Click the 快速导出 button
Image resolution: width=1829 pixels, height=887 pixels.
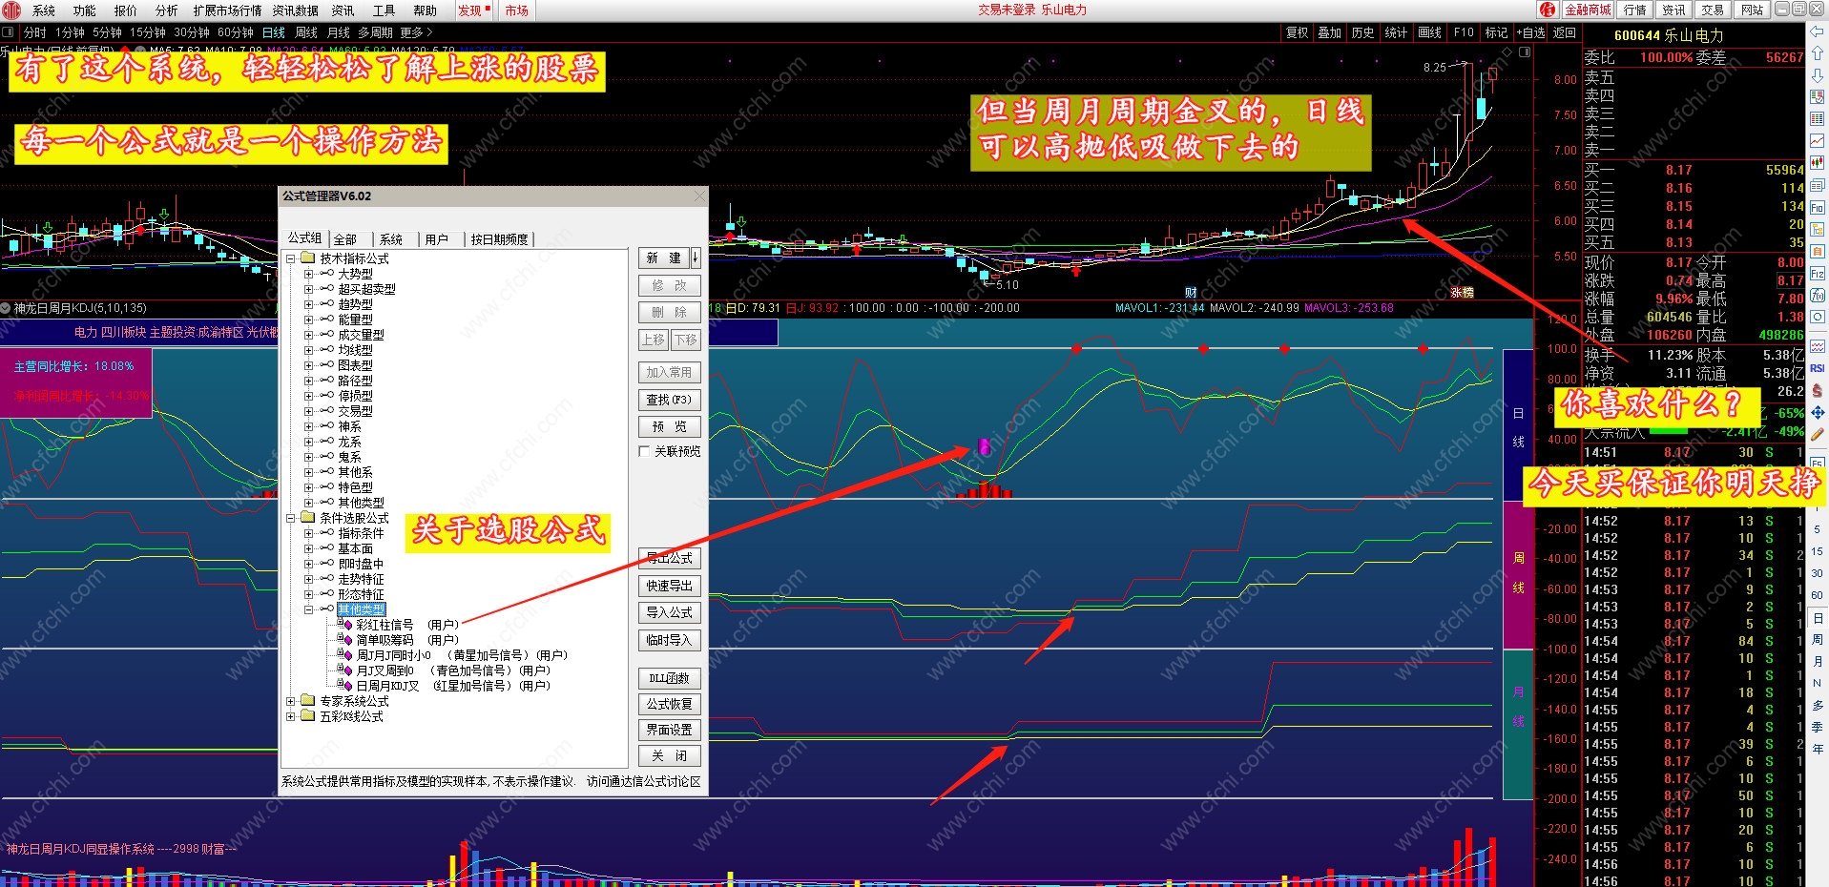pos(670,586)
